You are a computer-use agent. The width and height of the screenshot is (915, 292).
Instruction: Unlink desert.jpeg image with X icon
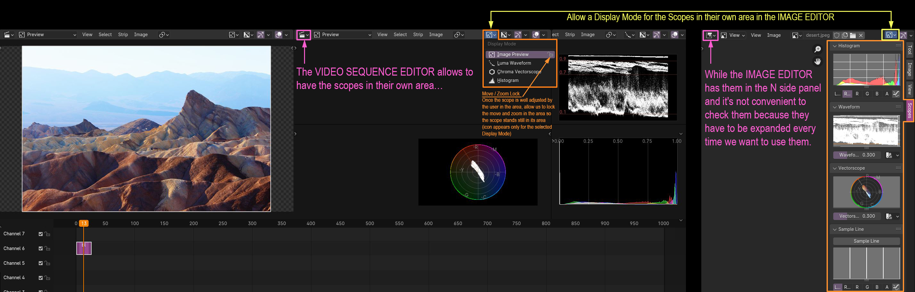861,35
